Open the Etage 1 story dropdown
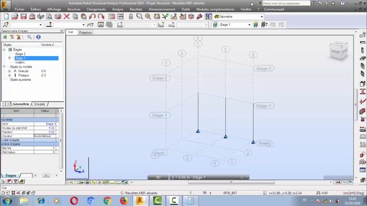The image size is (367, 206). (x=249, y=25)
